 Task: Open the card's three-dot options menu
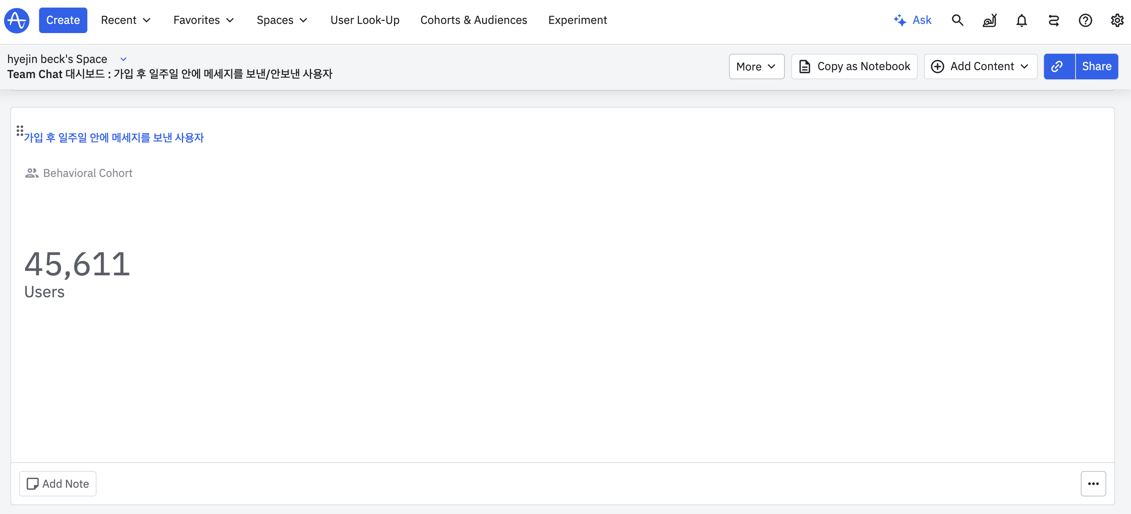(x=1093, y=483)
